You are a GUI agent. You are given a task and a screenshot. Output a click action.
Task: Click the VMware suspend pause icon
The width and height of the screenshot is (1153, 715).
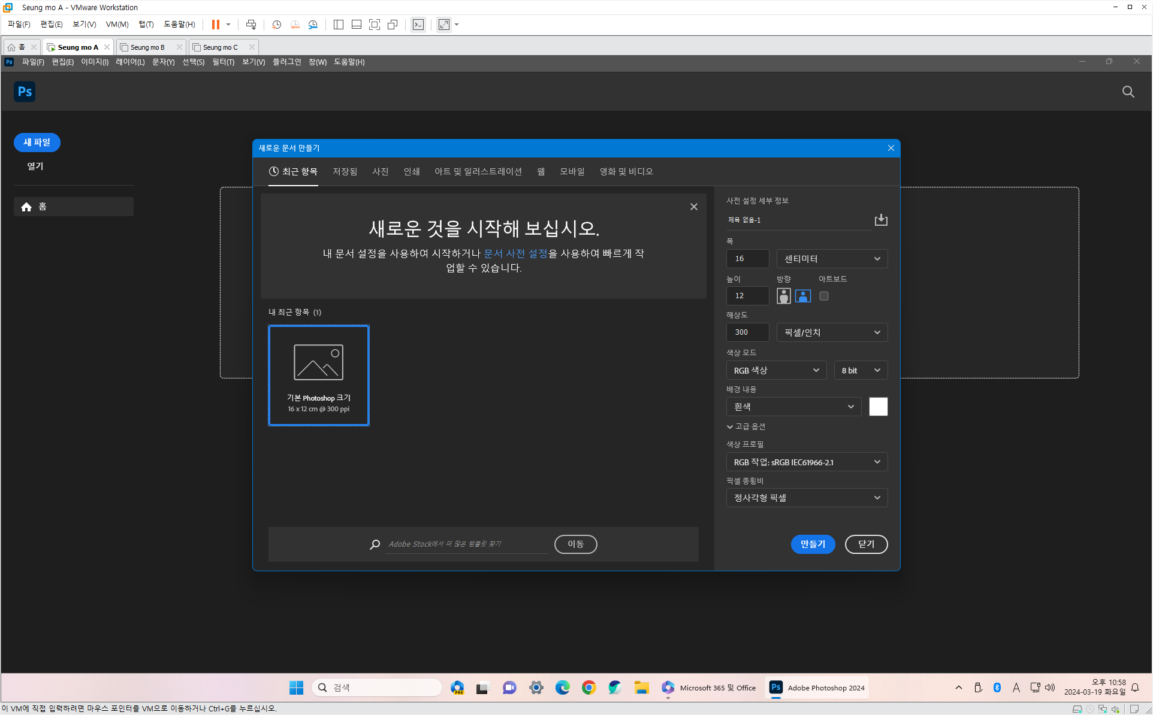click(215, 25)
